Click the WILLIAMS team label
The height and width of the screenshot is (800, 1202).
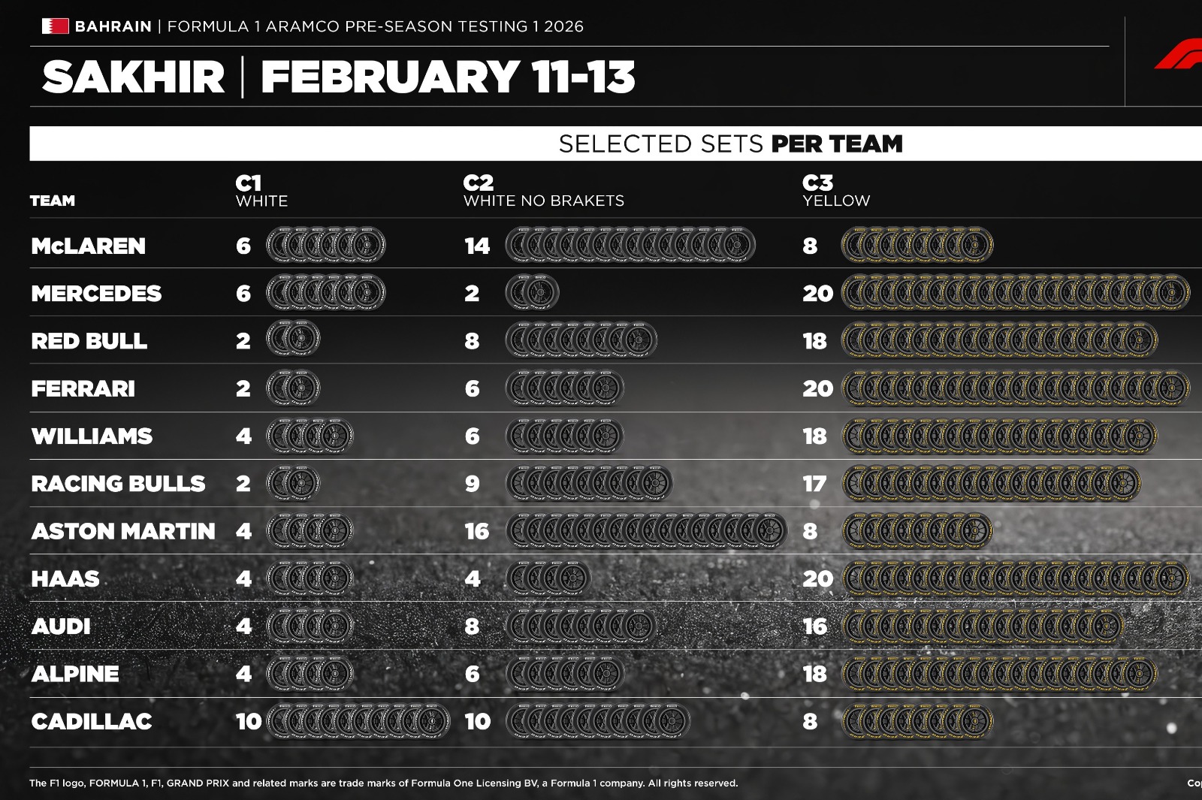tap(92, 436)
